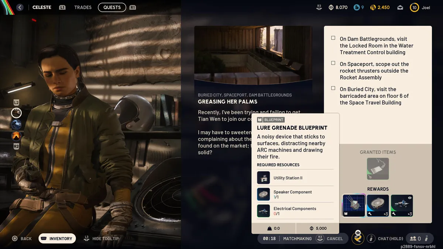This screenshot has height=249, width=443.
Task: Check the Buried City barricaded area objective
Action: point(333,88)
